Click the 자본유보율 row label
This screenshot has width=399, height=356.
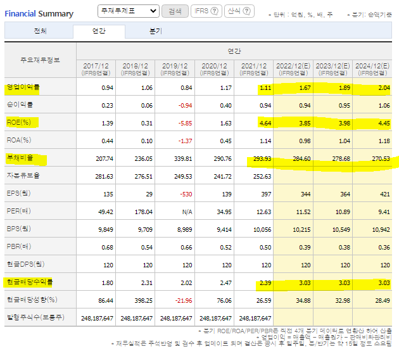pos(23,175)
